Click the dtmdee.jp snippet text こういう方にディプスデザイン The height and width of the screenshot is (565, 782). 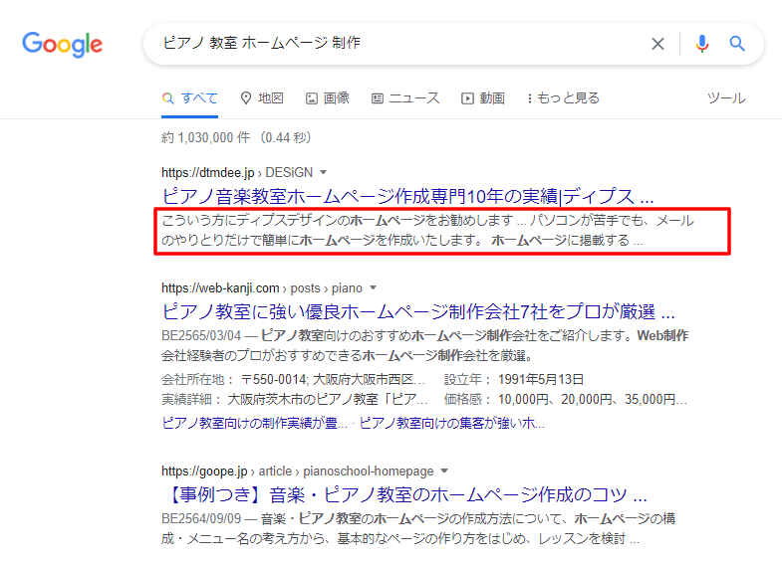point(427,230)
